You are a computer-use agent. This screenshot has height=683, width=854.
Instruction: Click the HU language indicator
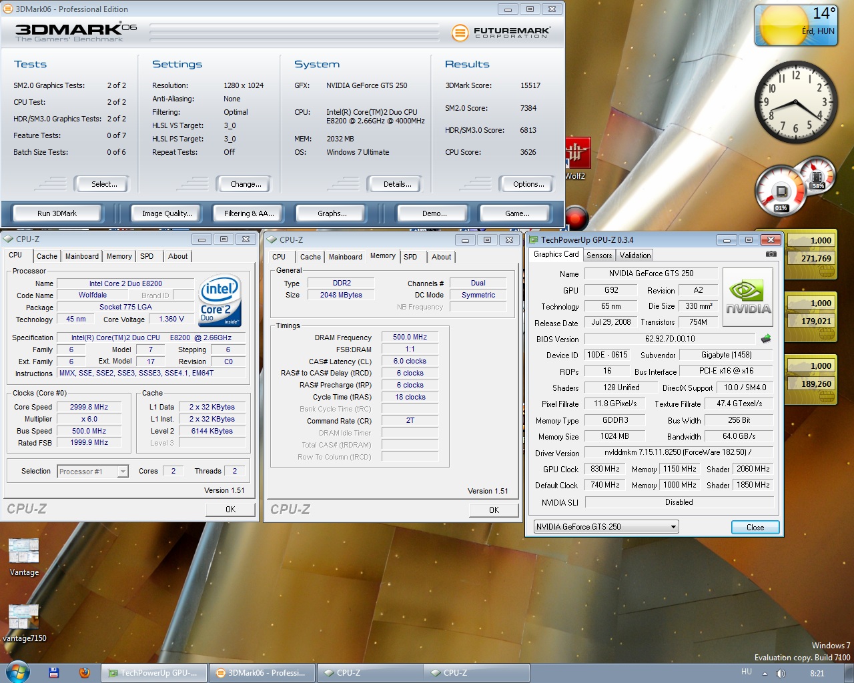pos(747,672)
